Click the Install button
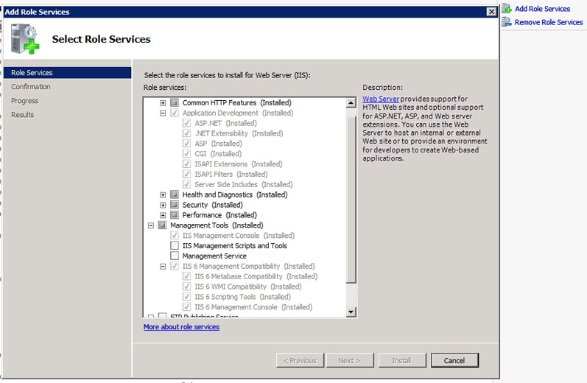Screen dimensions: 587x383 [402, 360]
